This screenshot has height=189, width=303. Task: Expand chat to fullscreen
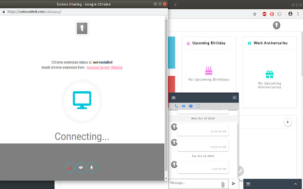198,106
